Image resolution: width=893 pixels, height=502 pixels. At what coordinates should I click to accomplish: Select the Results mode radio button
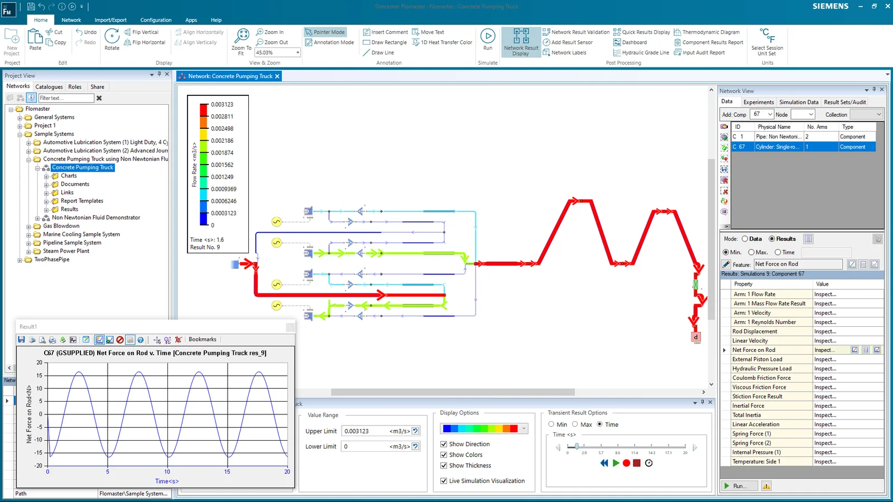pos(772,239)
